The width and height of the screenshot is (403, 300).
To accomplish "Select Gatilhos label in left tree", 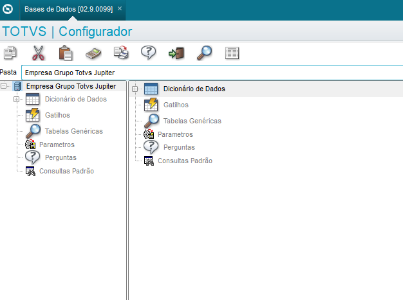I will (x=57, y=115).
